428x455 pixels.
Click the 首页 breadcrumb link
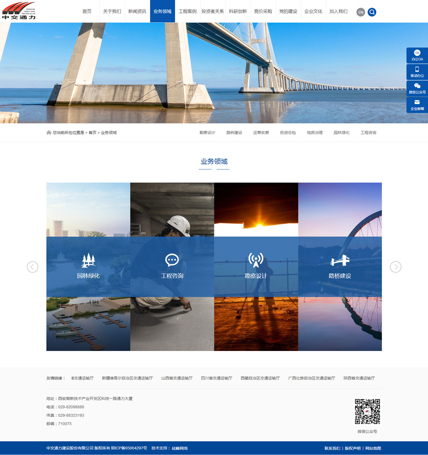click(92, 133)
